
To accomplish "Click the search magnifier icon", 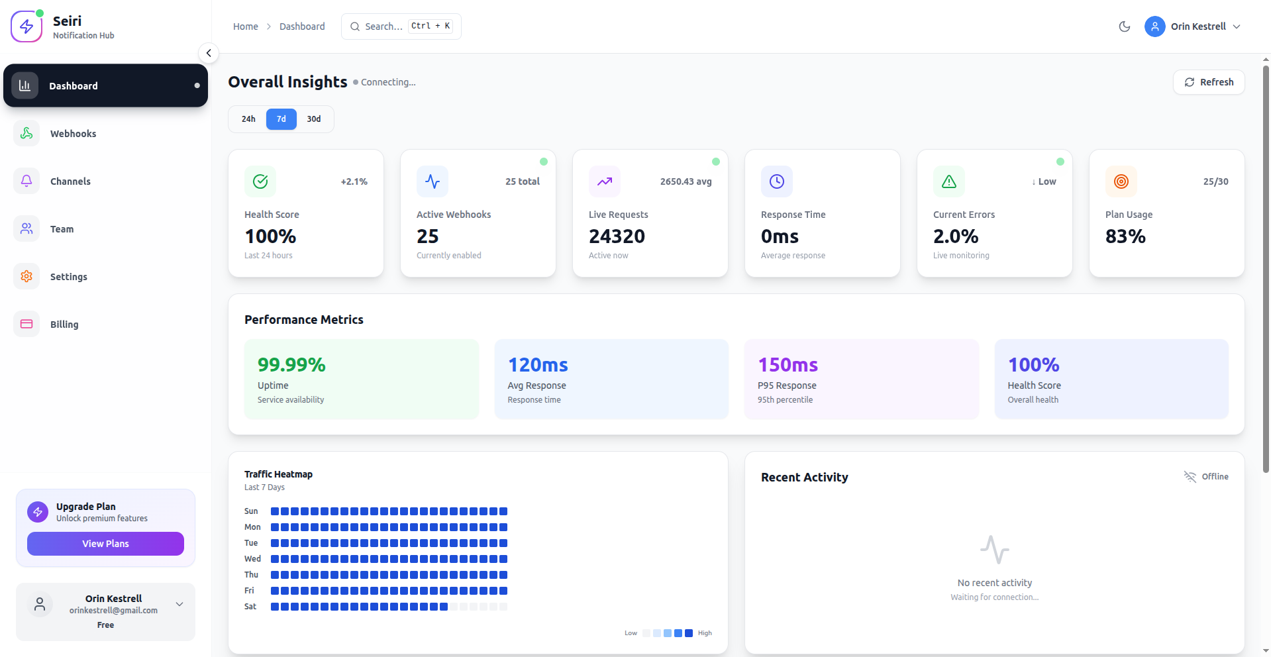I will (x=355, y=26).
